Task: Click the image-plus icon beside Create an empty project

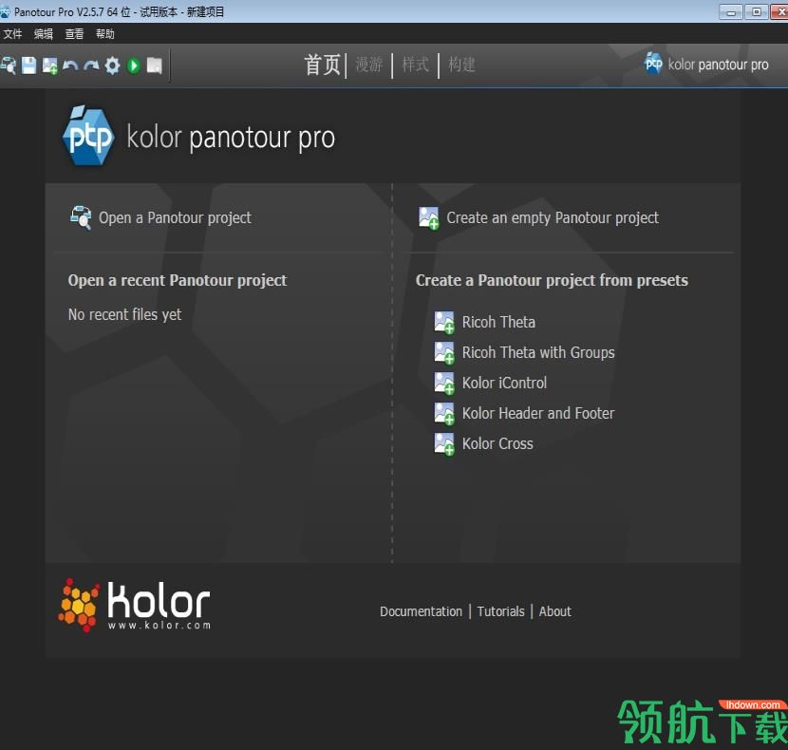Action: pyautogui.click(x=429, y=218)
